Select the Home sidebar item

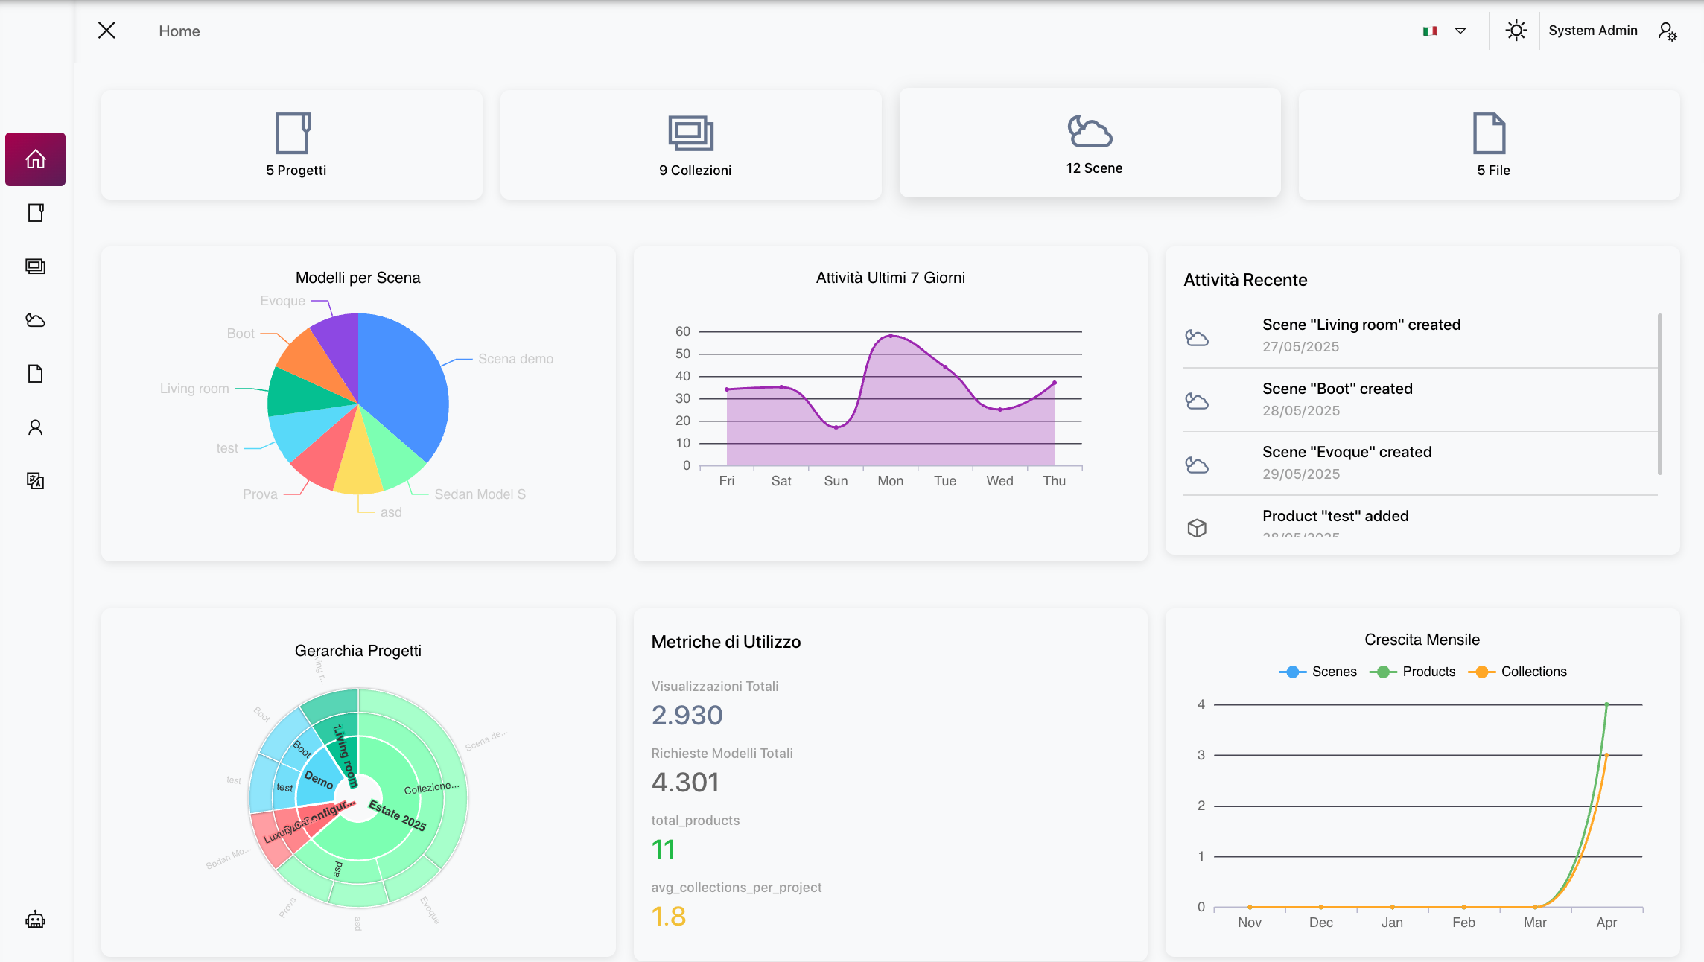click(x=35, y=159)
